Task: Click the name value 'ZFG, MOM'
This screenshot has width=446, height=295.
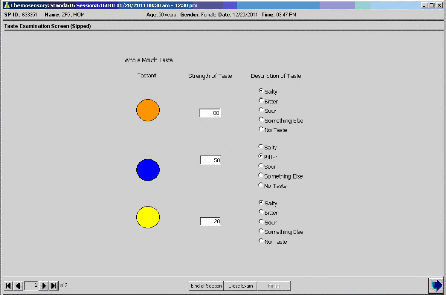Action: click(73, 15)
